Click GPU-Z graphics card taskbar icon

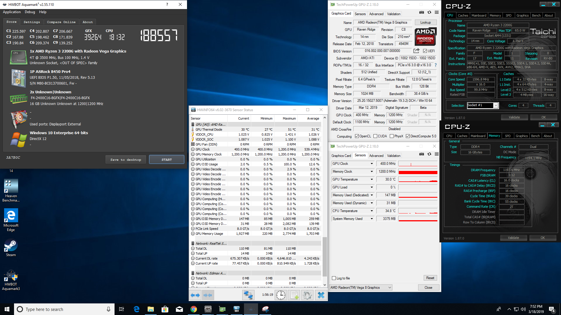tap(222, 309)
